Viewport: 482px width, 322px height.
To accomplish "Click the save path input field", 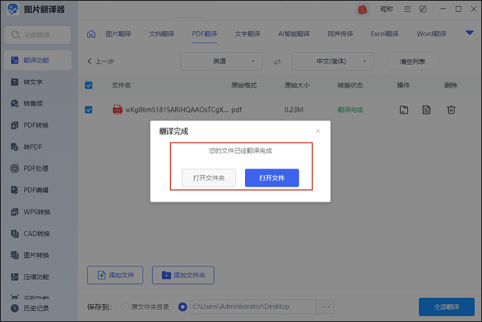I will coord(253,306).
